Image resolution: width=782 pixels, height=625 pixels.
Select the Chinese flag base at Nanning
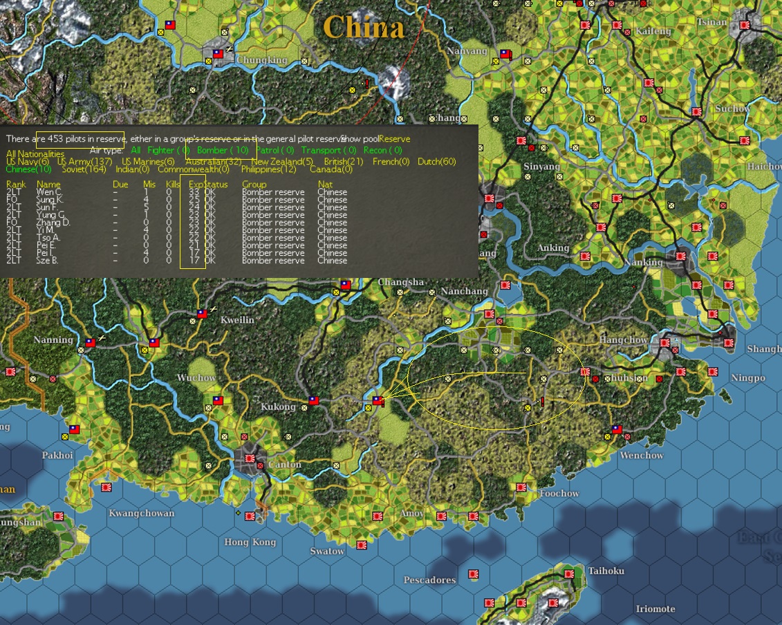pos(91,343)
